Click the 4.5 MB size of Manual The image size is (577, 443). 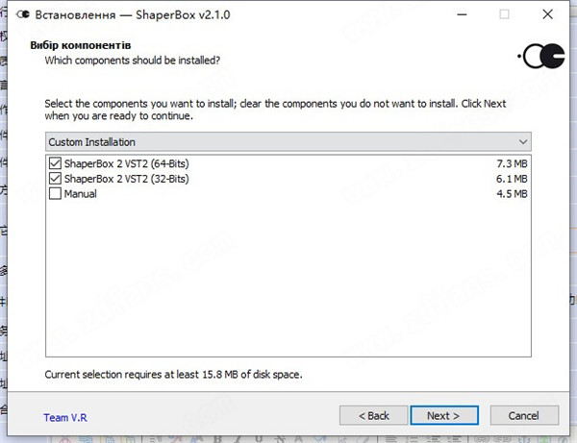click(512, 193)
